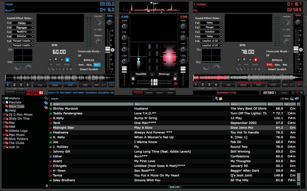Click the left deck CUE button
The height and width of the screenshot is (191, 307).
pyautogui.click(x=40, y=85)
